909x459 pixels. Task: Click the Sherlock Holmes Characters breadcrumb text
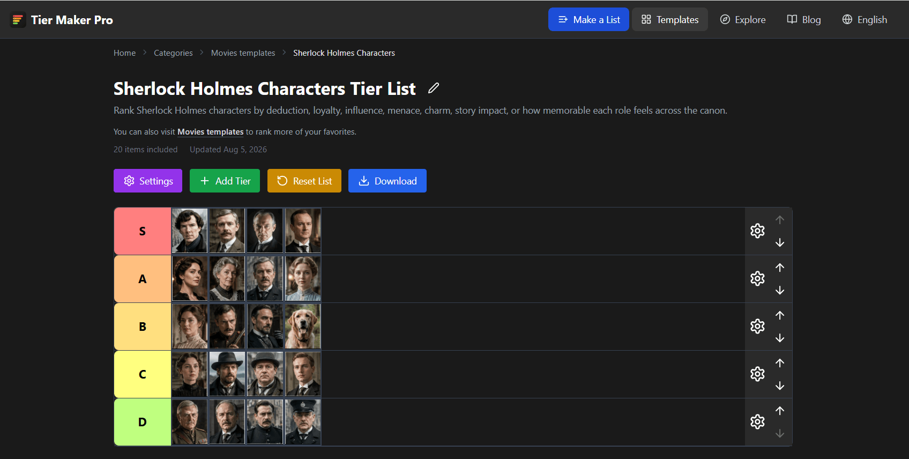pyautogui.click(x=344, y=53)
